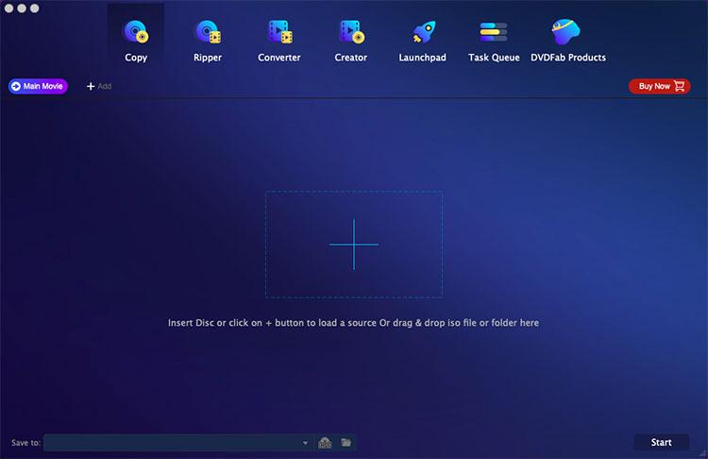This screenshot has width=708, height=459.
Task: Open the Converter module
Action: (x=279, y=40)
